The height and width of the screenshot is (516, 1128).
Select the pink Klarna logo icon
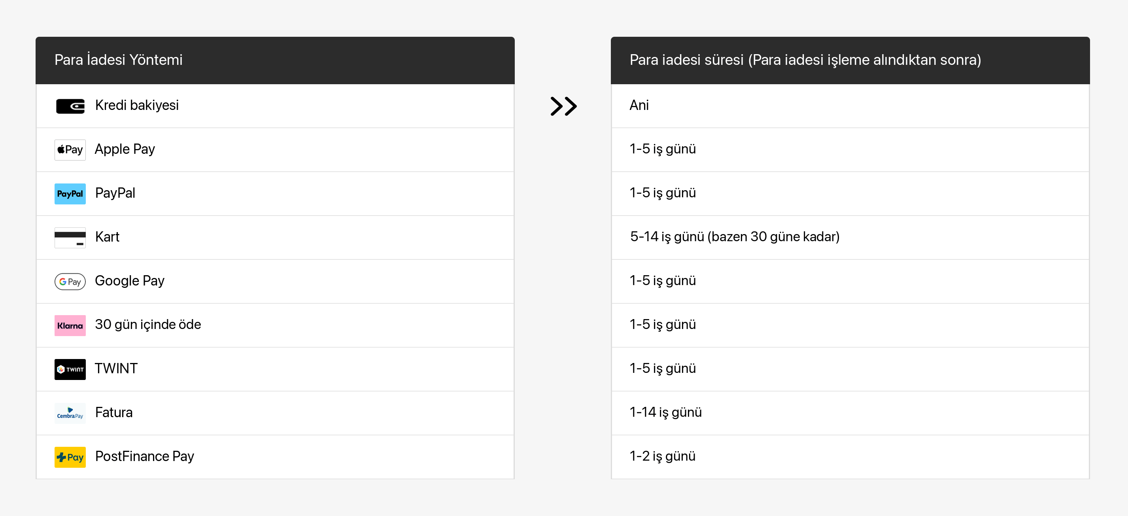(x=70, y=325)
